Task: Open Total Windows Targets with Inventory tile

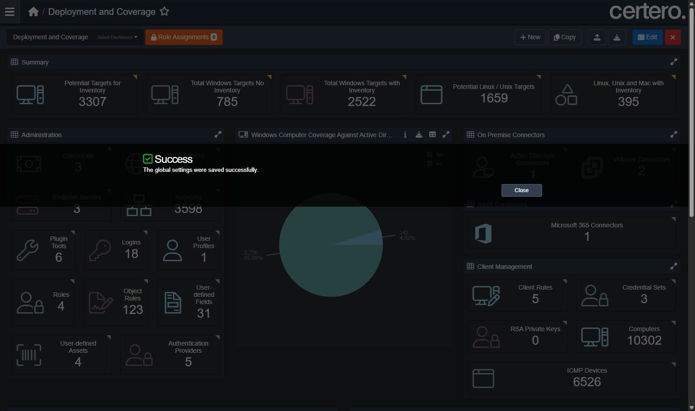Action: click(344, 94)
